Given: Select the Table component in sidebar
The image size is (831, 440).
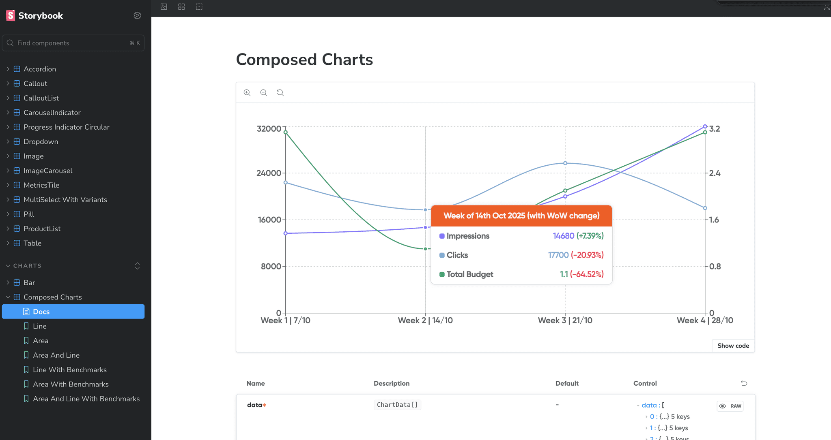Looking at the screenshot, I should tap(32, 243).
